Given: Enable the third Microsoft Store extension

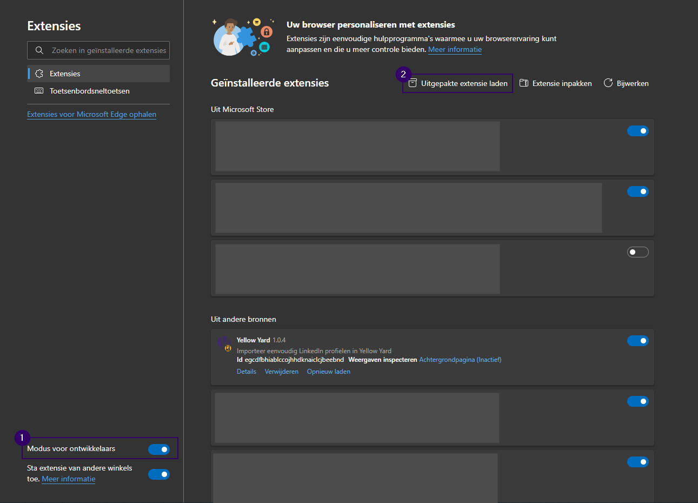Looking at the screenshot, I should click(638, 252).
